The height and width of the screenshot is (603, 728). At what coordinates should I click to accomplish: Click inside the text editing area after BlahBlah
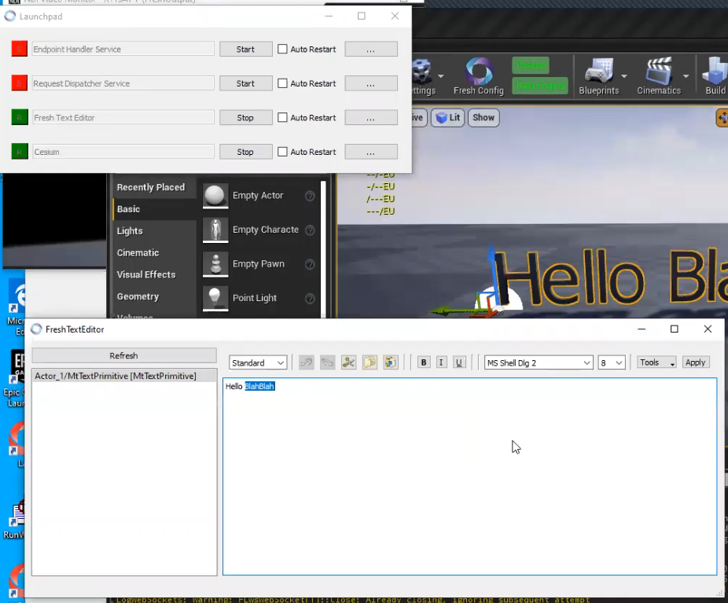coord(469,476)
